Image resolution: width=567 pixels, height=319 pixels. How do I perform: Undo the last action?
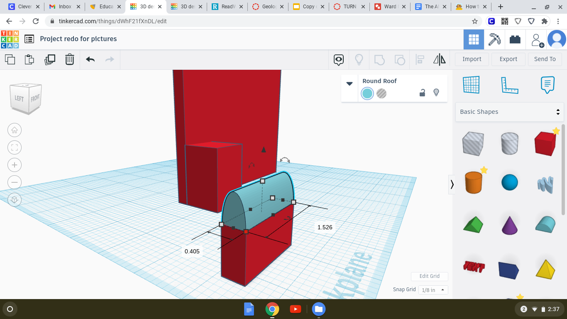[x=90, y=59]
